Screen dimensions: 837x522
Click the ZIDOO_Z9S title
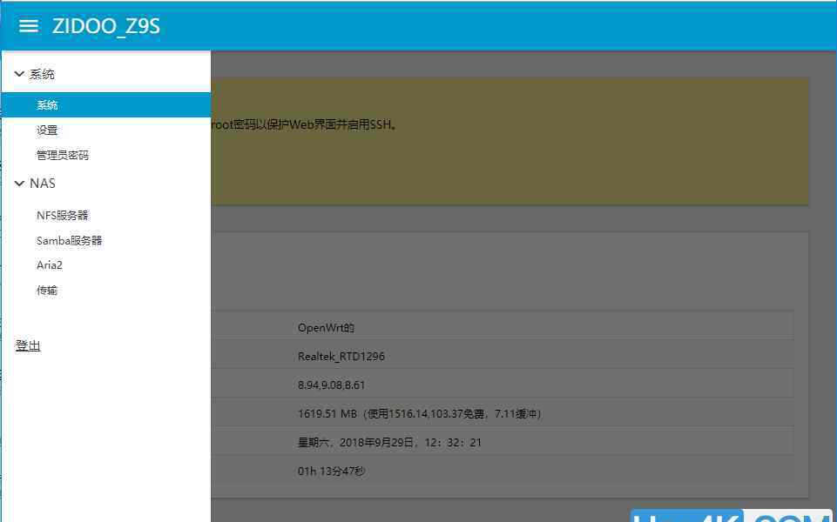click(x=106, y=26)
